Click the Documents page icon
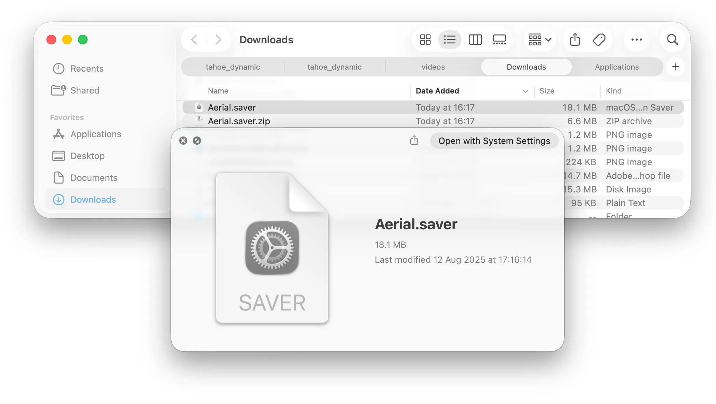This screenshot has width=716, height=404. tap(58, 178)
